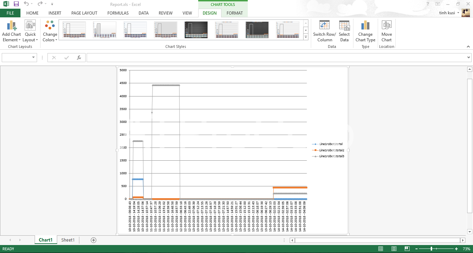Apply the first chart style thumbnail
Image resolution: width=473 pixels, height=253 pixels.
coord(74,30)
